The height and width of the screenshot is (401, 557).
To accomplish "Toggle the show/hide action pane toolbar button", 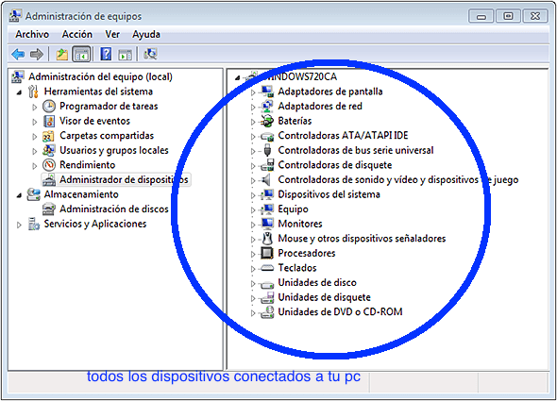I will (125, 55).
